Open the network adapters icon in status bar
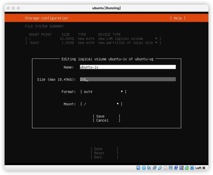This screenshot has width=213, height=175. tap(154, 168)
